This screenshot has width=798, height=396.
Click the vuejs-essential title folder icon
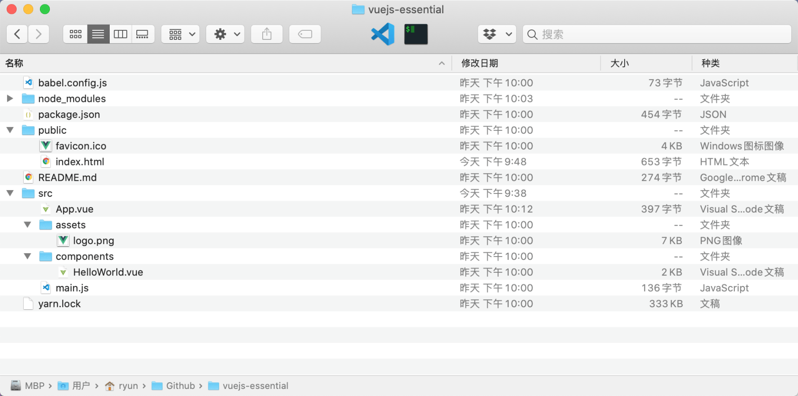(358, 9)
